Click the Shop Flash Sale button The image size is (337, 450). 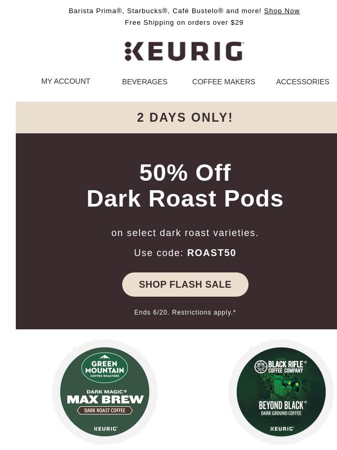click(185, 285)
